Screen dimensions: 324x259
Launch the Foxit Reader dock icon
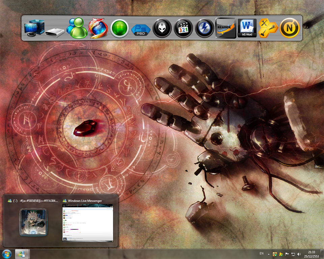click(x=226, y=28)
